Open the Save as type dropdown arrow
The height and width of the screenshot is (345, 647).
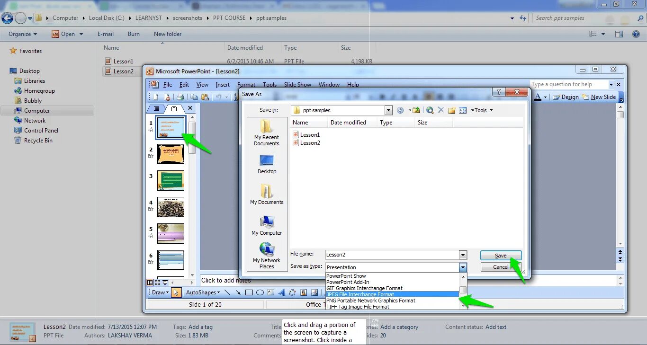tap(463, 267)
